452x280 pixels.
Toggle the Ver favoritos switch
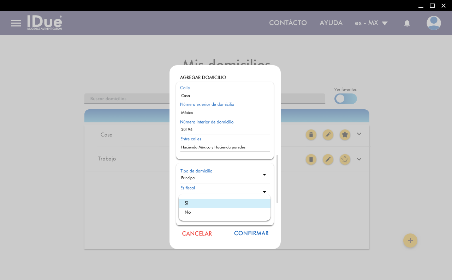[345, 99]
